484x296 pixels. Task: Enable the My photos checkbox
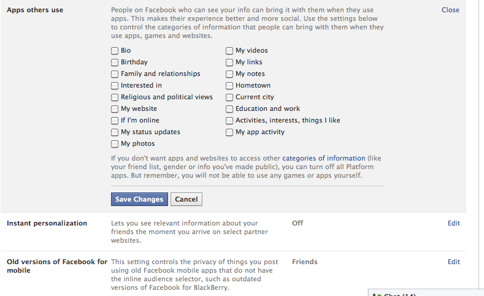coord(115,143)
